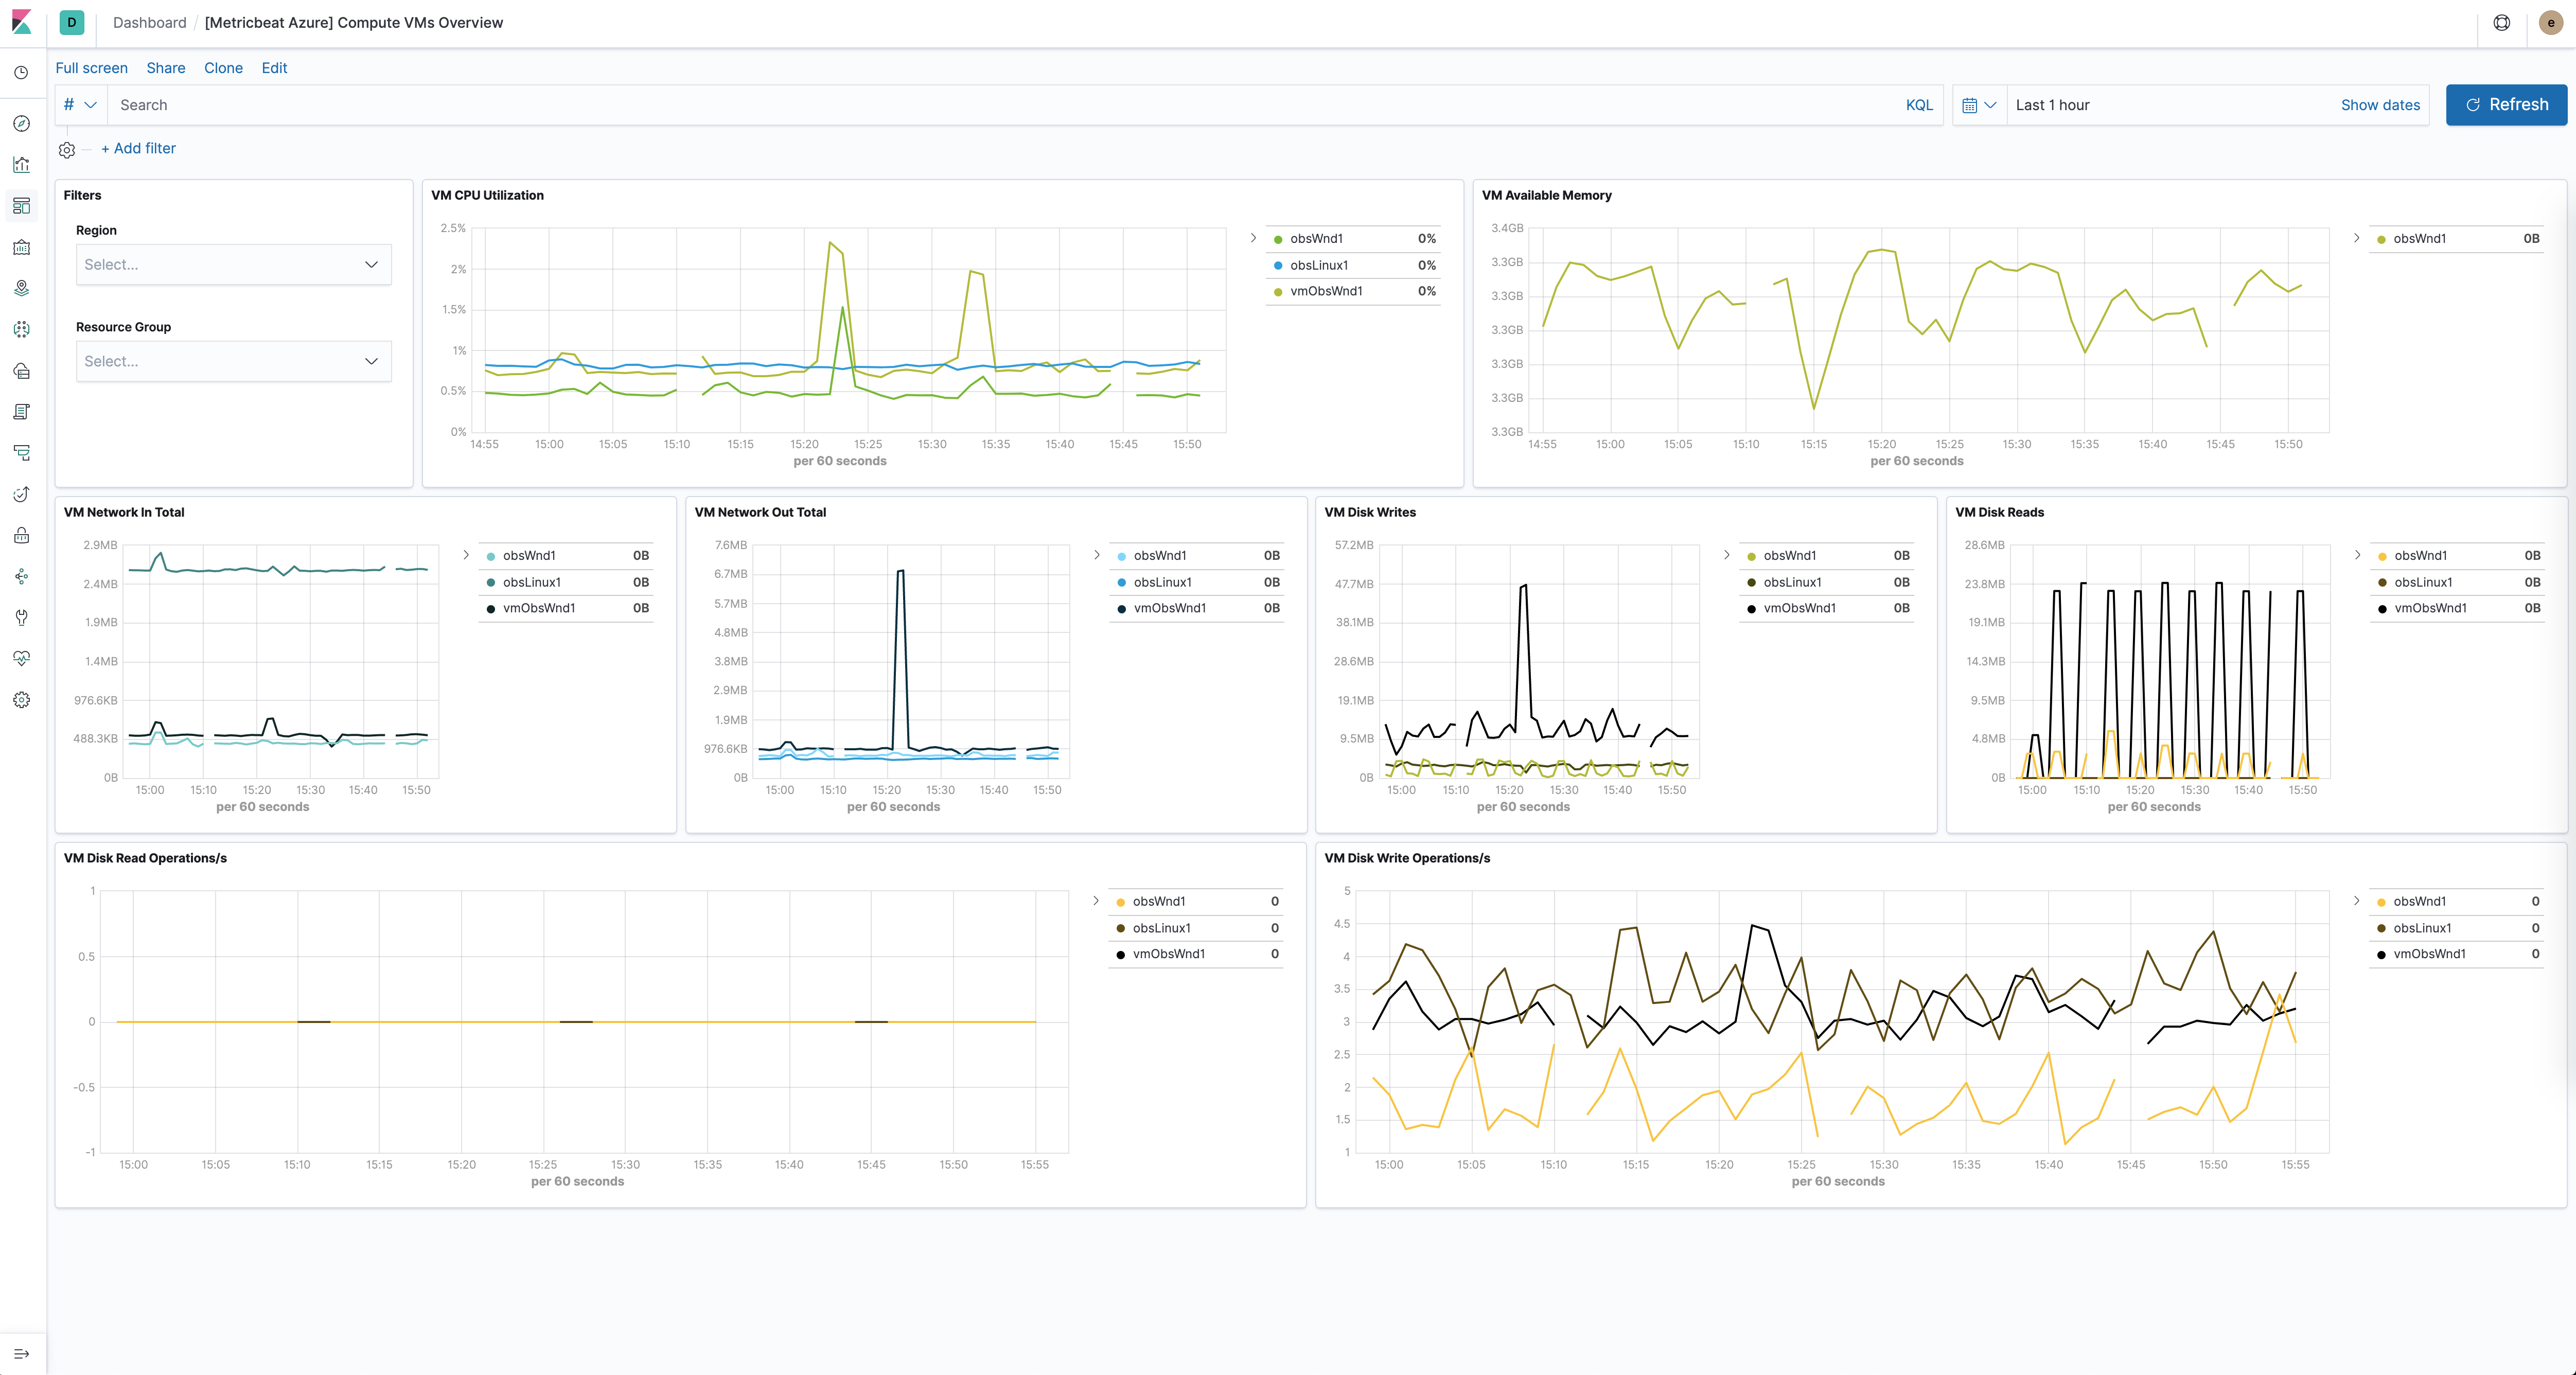Open Management via the gear icon
The image size is (2576, 1375).
[x=21, y=700]
